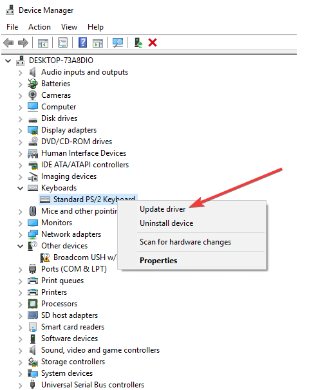Viewport: 309px width, 390px height.
Task: Click the Human Interface Devices icon
Action: 33,154
